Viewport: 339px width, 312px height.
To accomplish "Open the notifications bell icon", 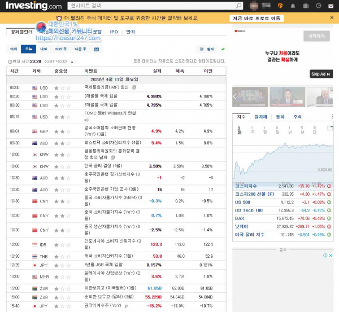I will [x=293, y=6].
